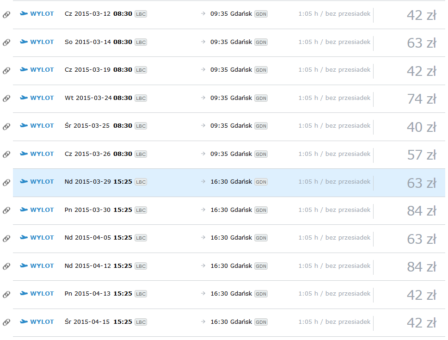
Task: Click the WYLOT label for 2015-03-26 flight
Action: pyautogui.click(x=42, y=154)
